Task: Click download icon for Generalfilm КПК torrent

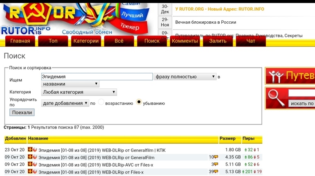Action: [30, 150]
